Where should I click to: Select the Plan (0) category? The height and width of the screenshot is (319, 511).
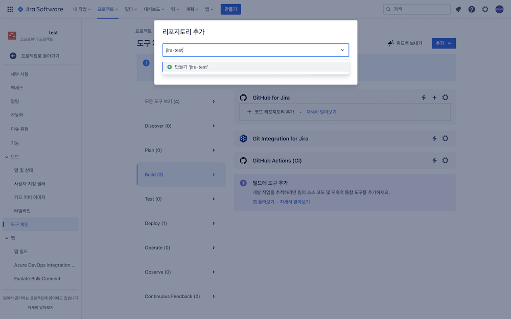click(181, 151)
